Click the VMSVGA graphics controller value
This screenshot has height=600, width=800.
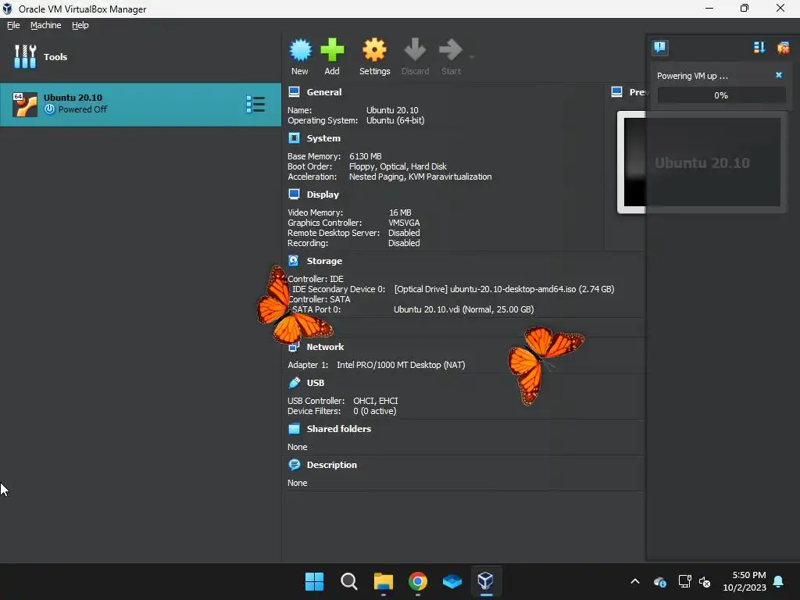404,223
